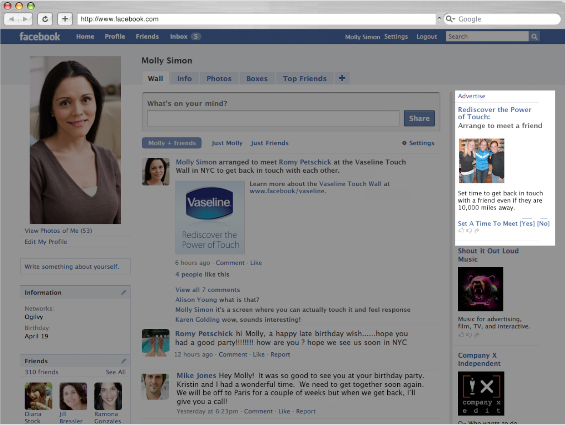Image resolution: width=566 pixels, height=425 pixels.
Task: Select the Just Molly filter
Action: (227, 143)
